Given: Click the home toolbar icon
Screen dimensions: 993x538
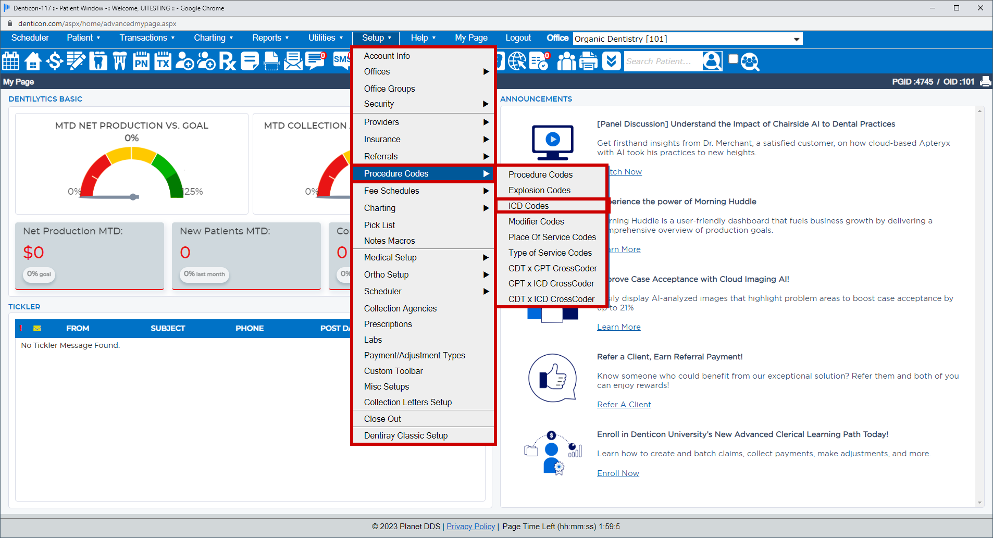Looking at the screenshot, I should (x=32, y=61).
